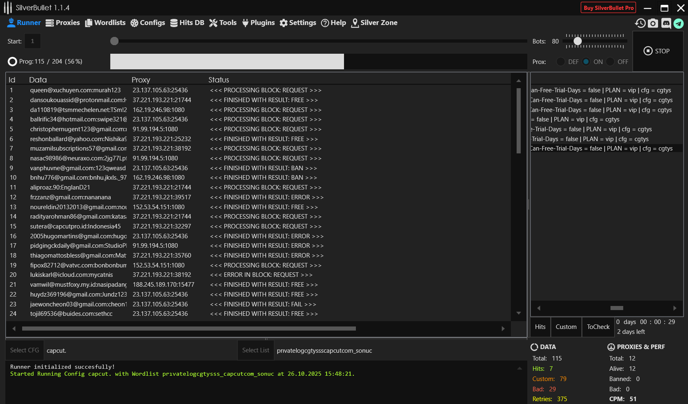Screen dimensions: 688x404
Task: Click the data list scroll-left arrow
Action: [14, 329]
